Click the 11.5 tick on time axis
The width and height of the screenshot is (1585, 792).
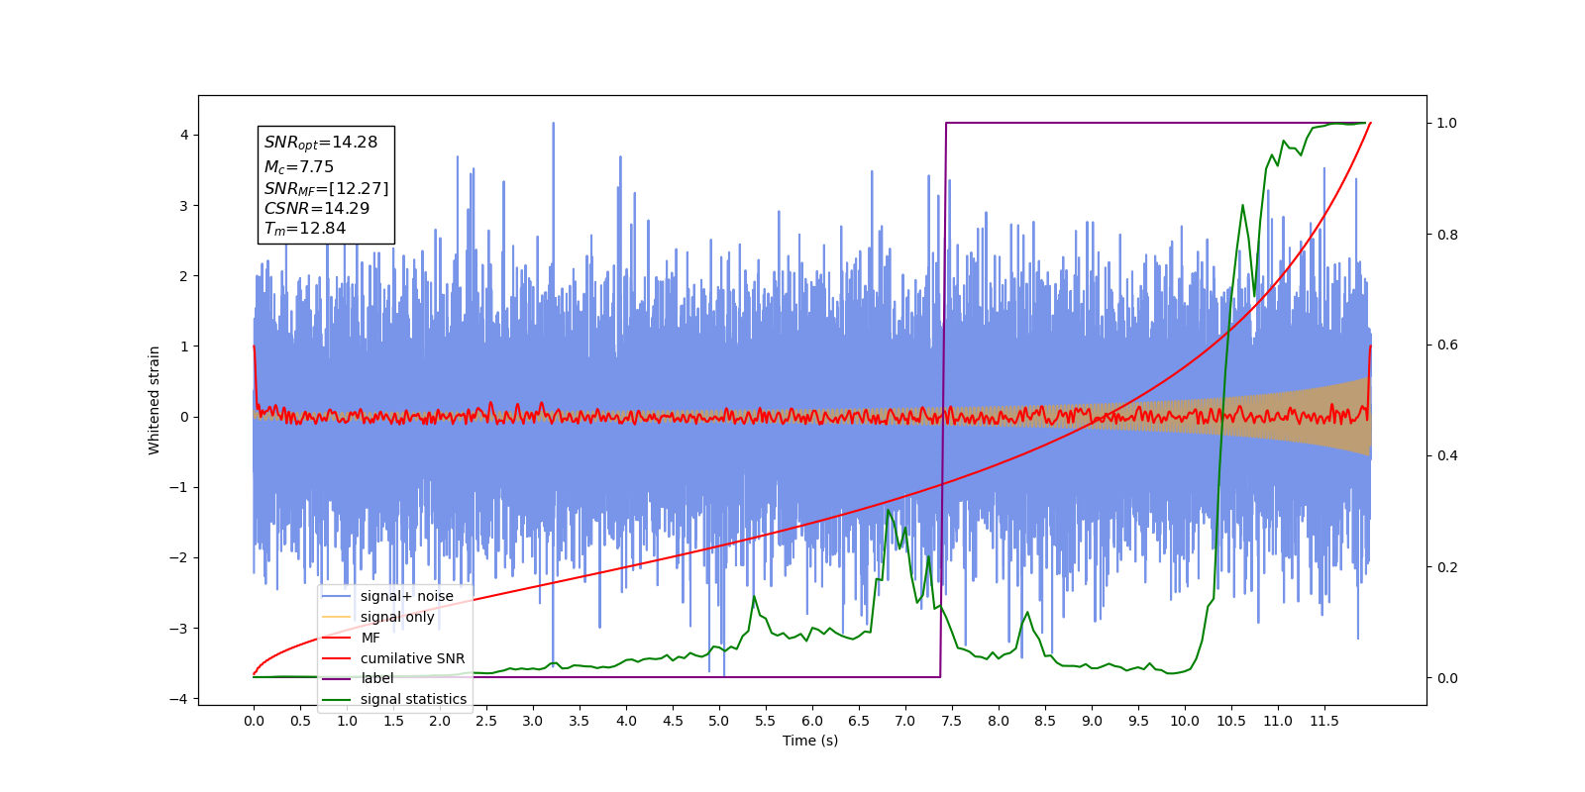pos(1324,721)
